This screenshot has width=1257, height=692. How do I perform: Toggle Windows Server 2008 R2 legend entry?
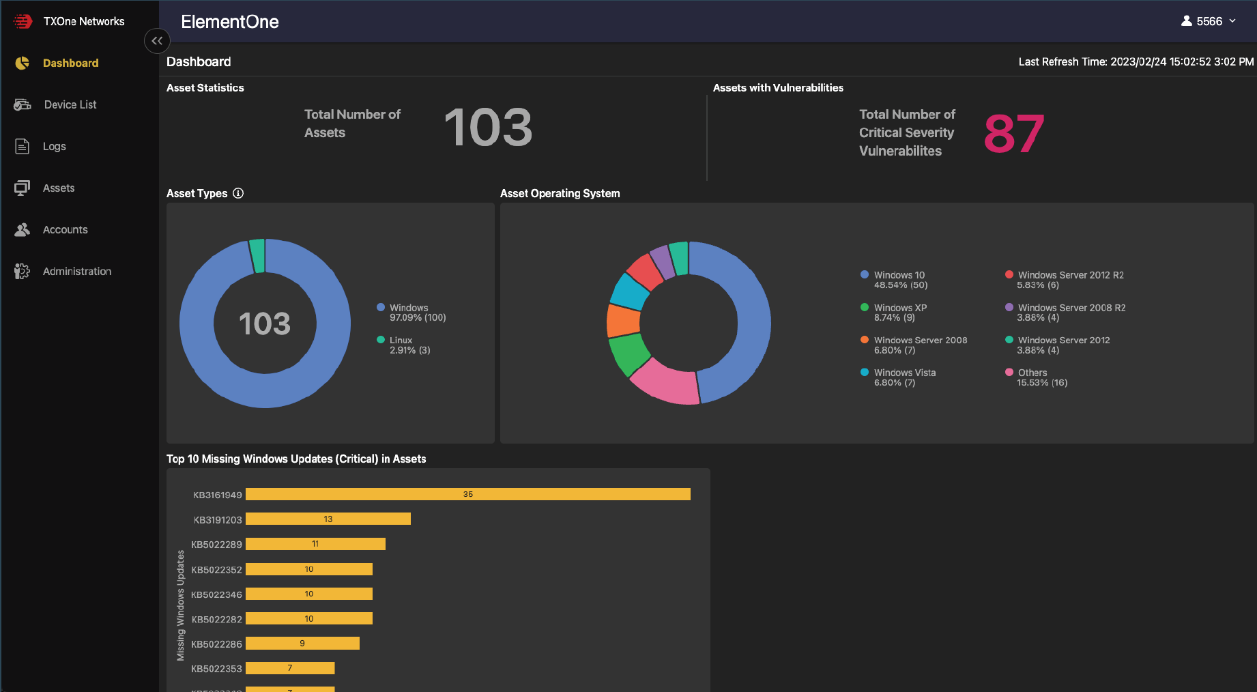(1065, 313)
